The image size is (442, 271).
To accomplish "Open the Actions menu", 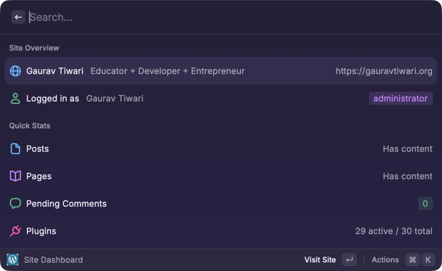I will [x=385, y=259].
